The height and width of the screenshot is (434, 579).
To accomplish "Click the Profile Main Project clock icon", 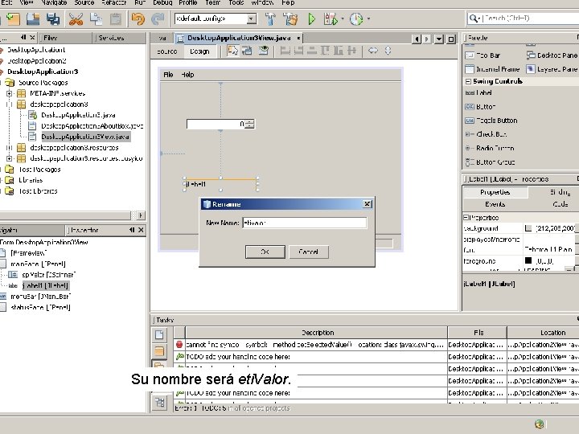I will coord(356,18).
